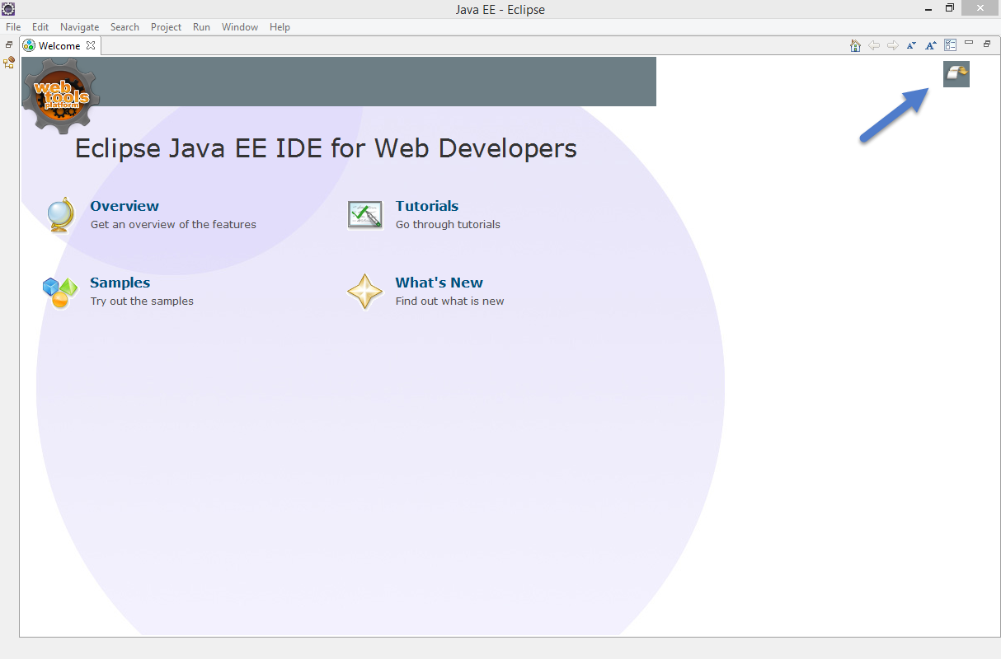Click the Samples shapes icon
1001x659 pixels.
tap(60, 292)
